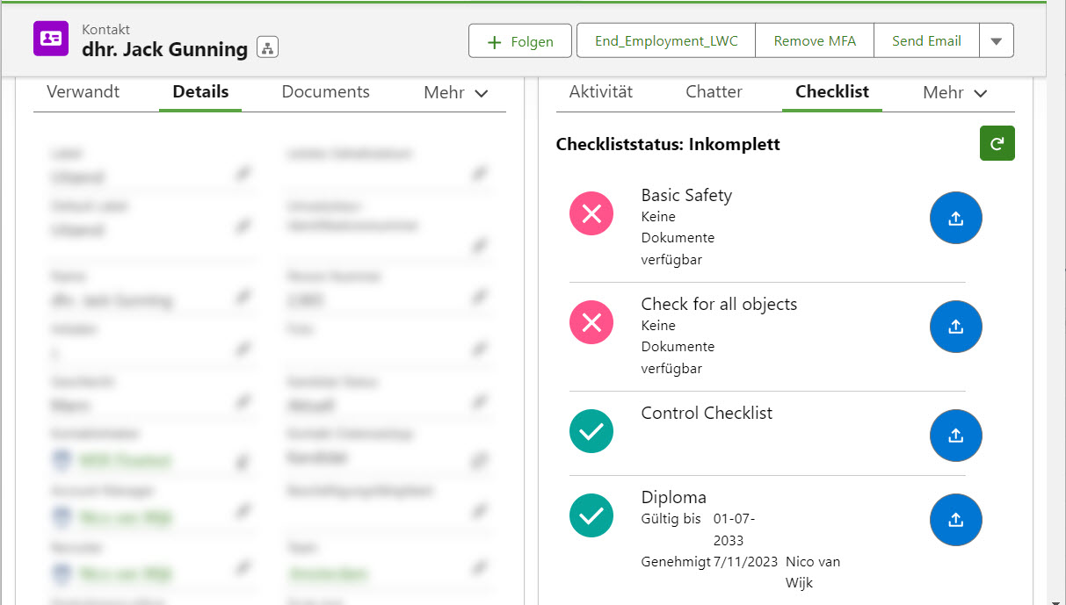Refresh the checklist status
Image resolution: width=1066 pixels, height=605 pixels.
click(997, 144)
